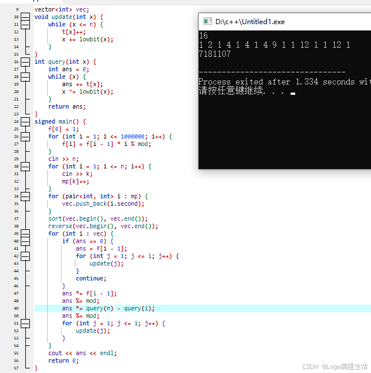Click the line 'ans += t[x];'
371x373 pixels.
click(83, 84)
